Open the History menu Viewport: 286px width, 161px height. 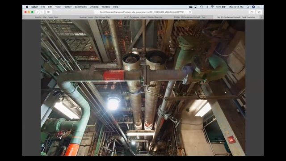(x=67, y=7)
